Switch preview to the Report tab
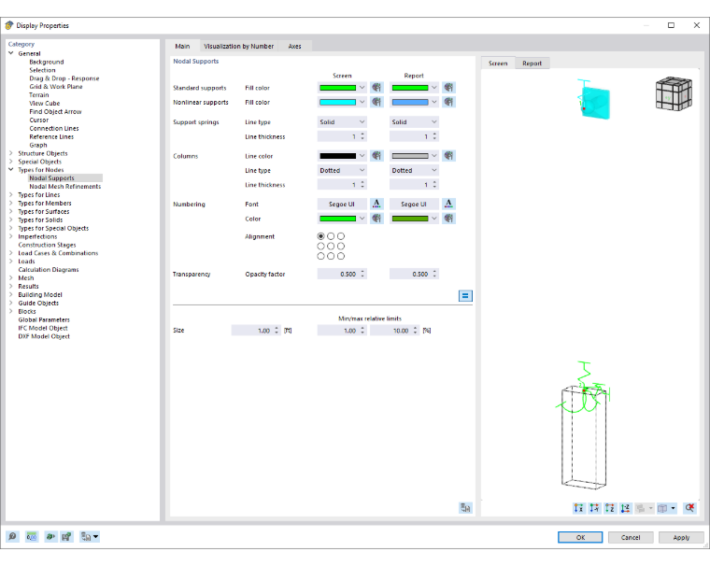The height and width of the screenshot is (566, 710). click(x=532, y=63)
